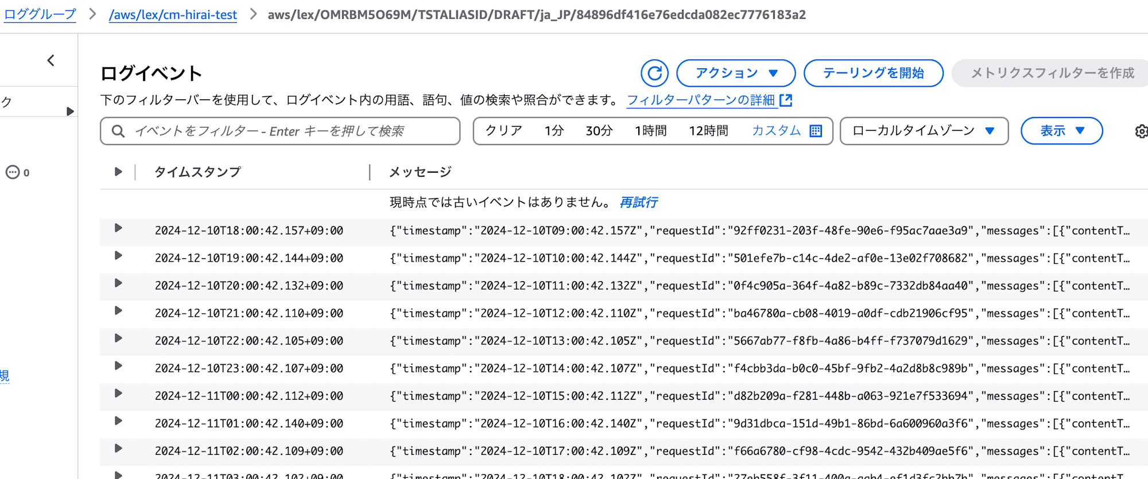Click timestamp 2024-12-10T18:00:42.157+09:00
The image size is (1148, 479).
tap(249, 231)
